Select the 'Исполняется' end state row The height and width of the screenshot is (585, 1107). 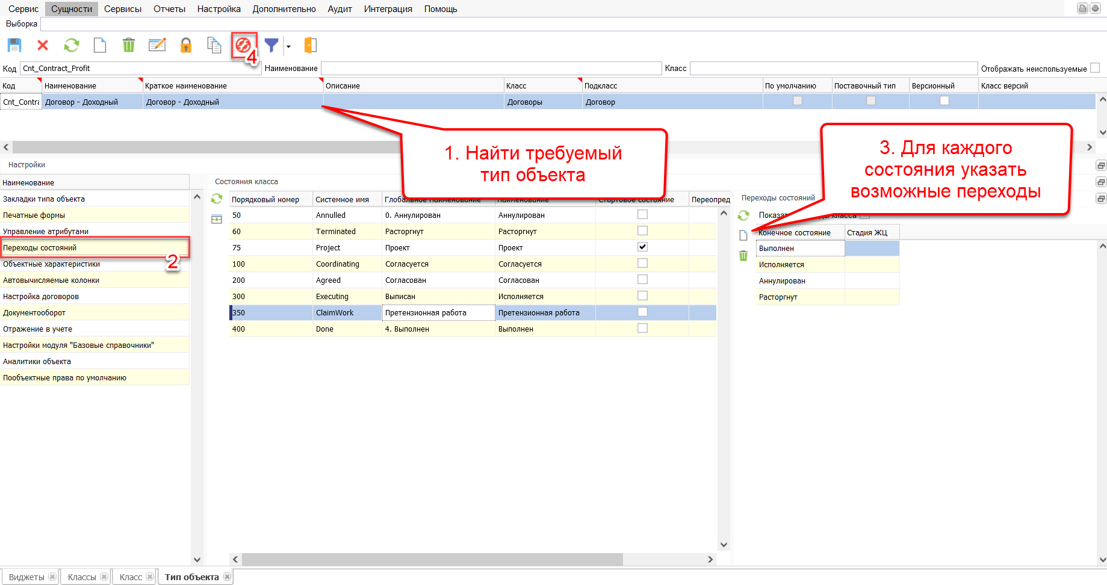point(781,265)
